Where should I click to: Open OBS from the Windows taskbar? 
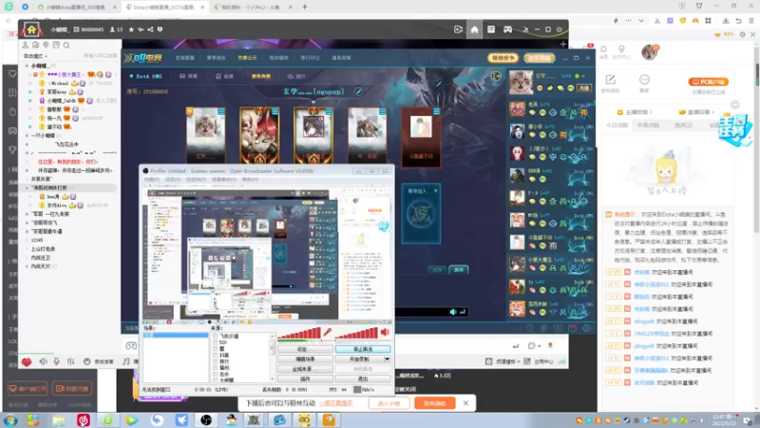tap(206, 419)
